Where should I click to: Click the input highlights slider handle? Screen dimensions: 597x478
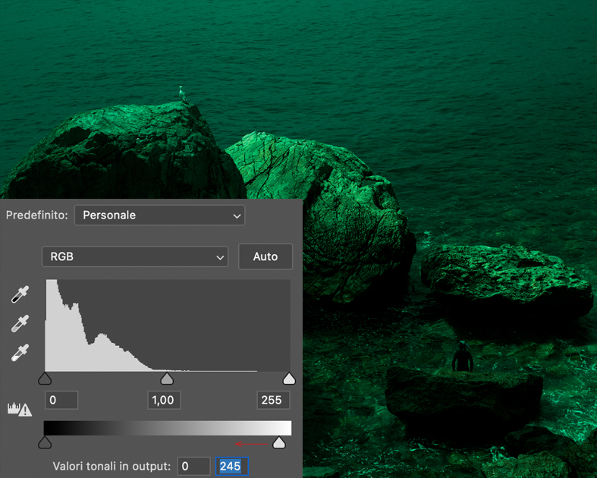(x=289, y=378)
